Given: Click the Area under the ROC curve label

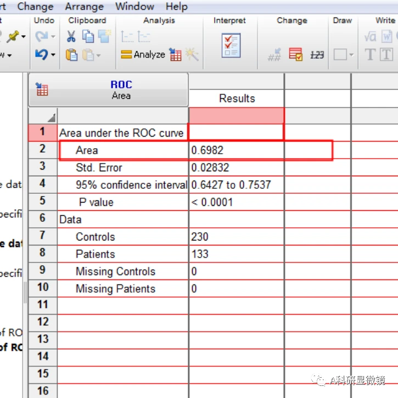Looking at the screenshot, I should pyautogui.click(x=121, y=133).
